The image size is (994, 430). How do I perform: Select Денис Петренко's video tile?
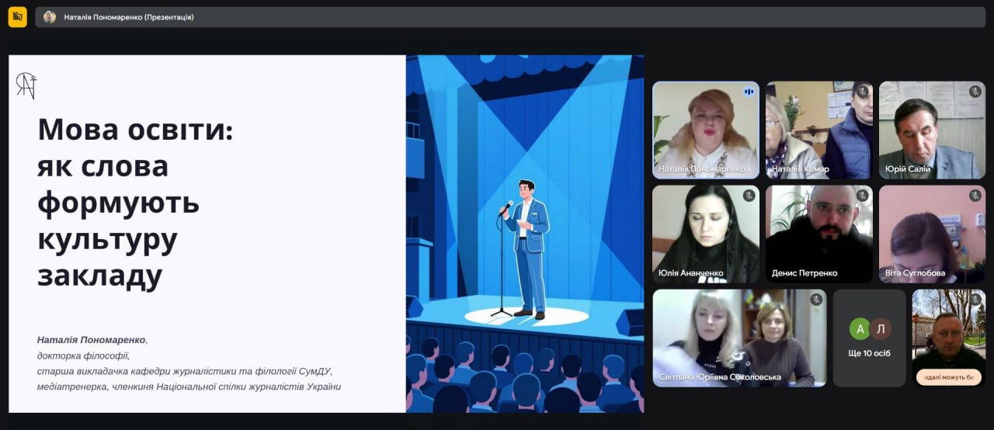tap(818, 233)
